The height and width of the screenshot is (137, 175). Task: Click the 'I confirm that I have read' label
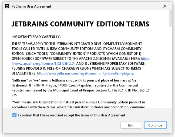(x=72, y=115)
